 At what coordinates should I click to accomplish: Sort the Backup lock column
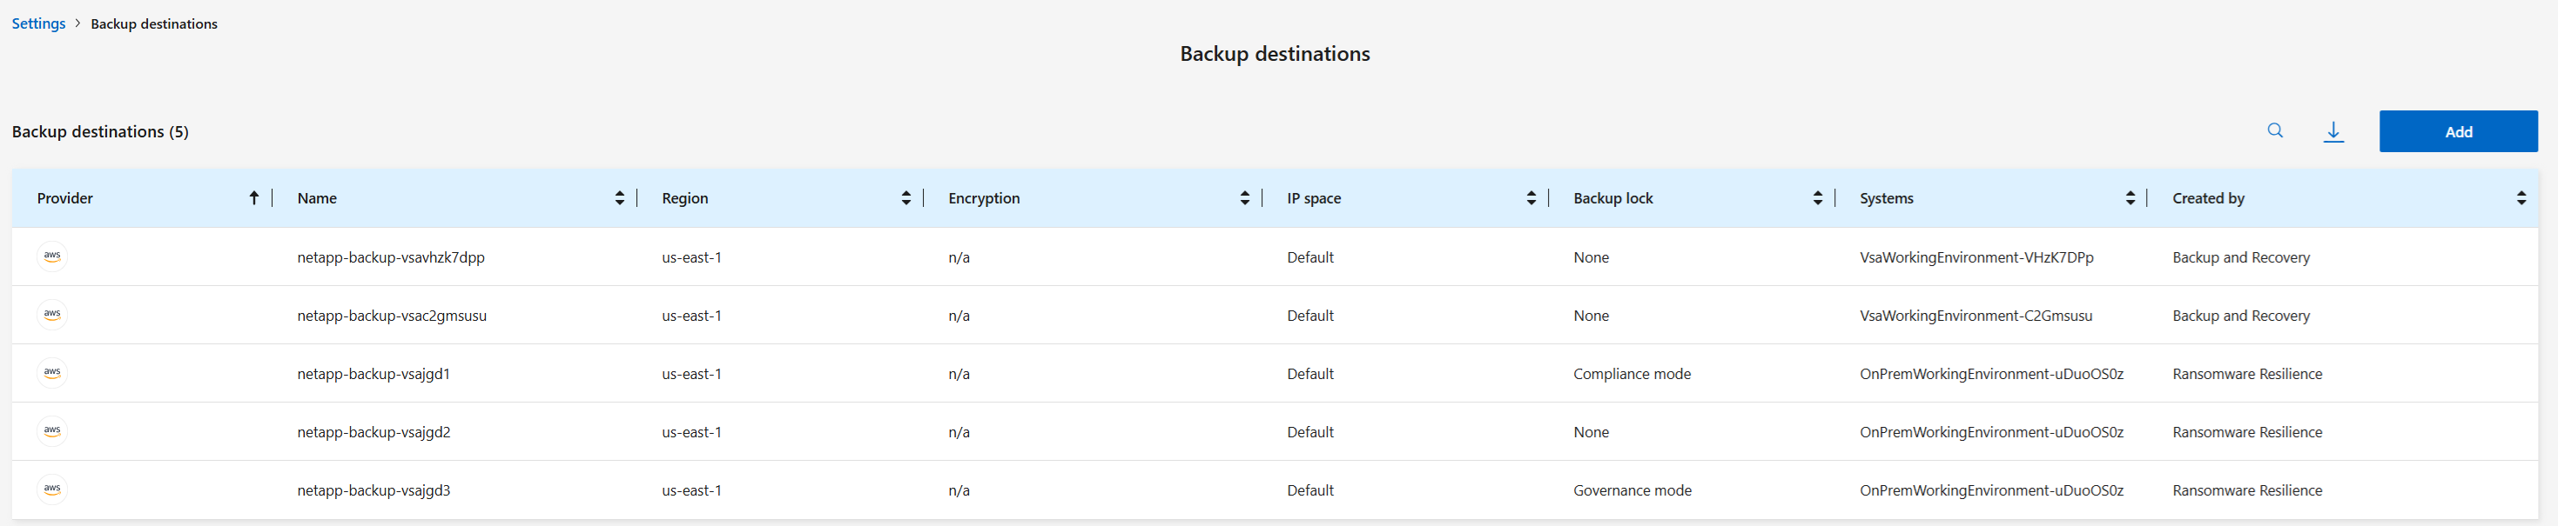tap(1817, 198)
